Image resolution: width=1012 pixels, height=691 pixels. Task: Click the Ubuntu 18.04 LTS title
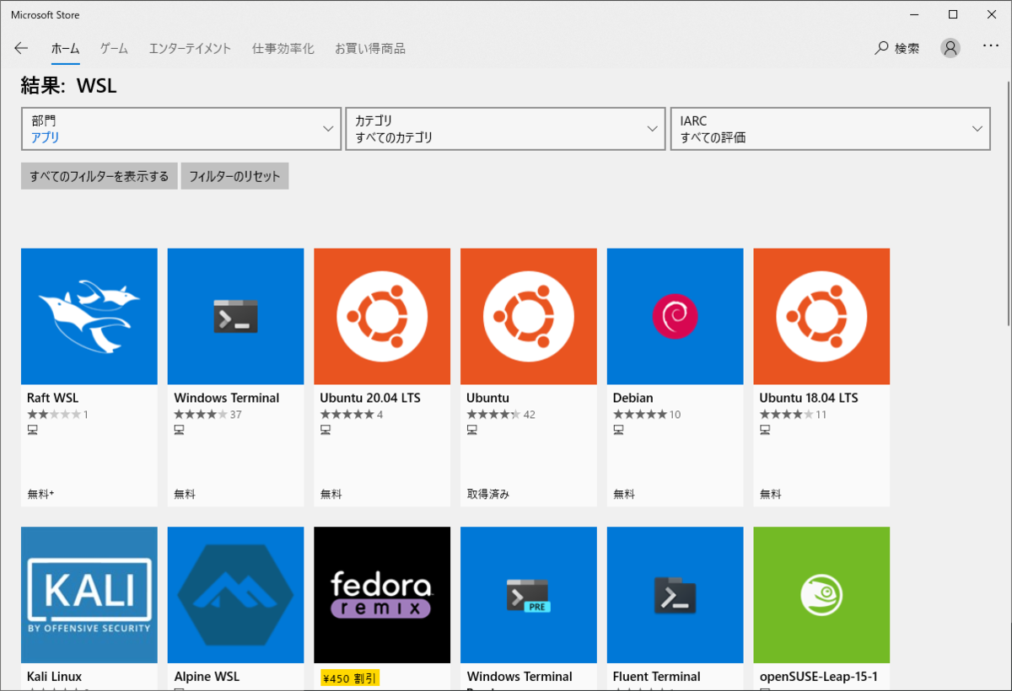click(809, 398)
